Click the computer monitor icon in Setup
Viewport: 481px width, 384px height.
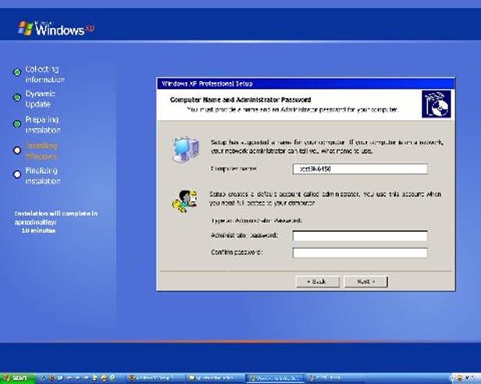pyautogui.click(x=186, y=150)
